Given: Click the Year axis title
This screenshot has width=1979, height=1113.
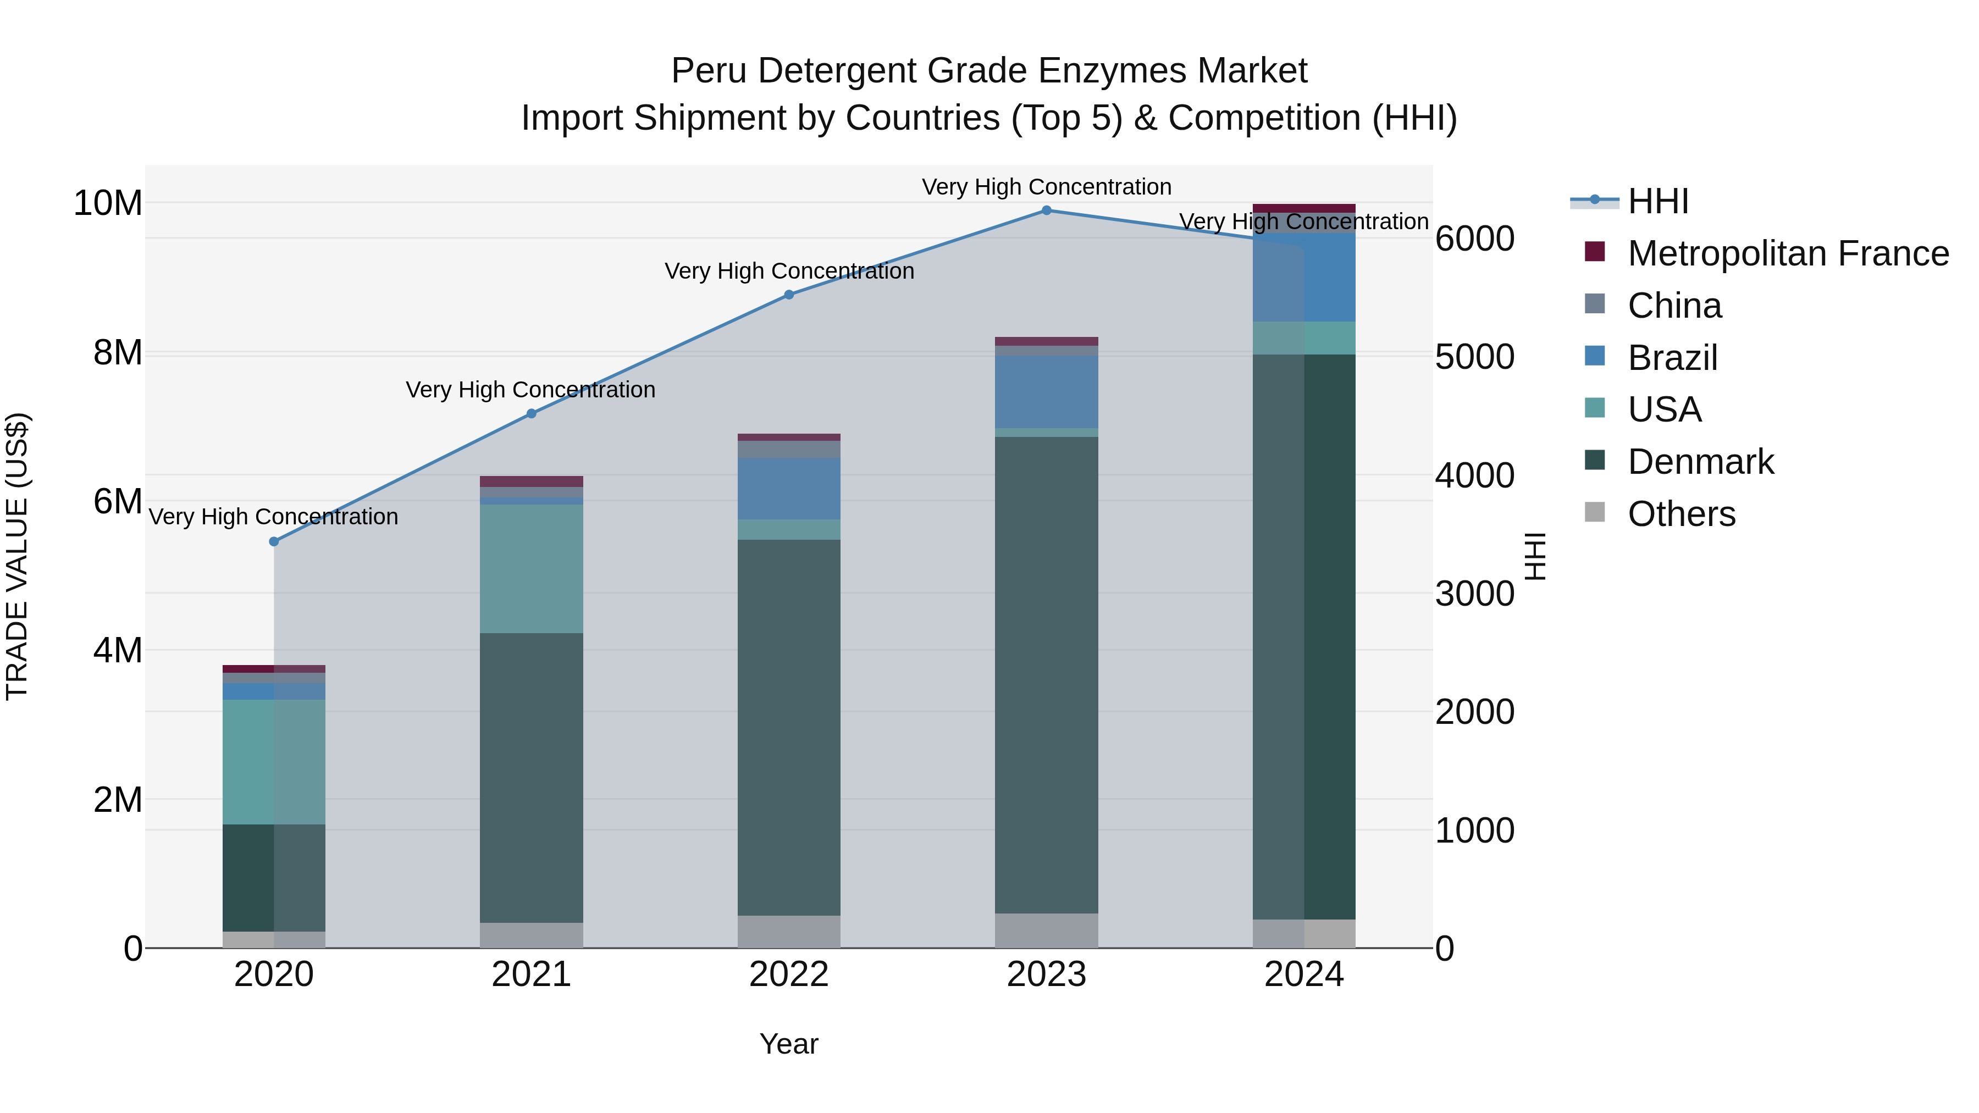Looking at the screenshot, I should pos(789,1045).
